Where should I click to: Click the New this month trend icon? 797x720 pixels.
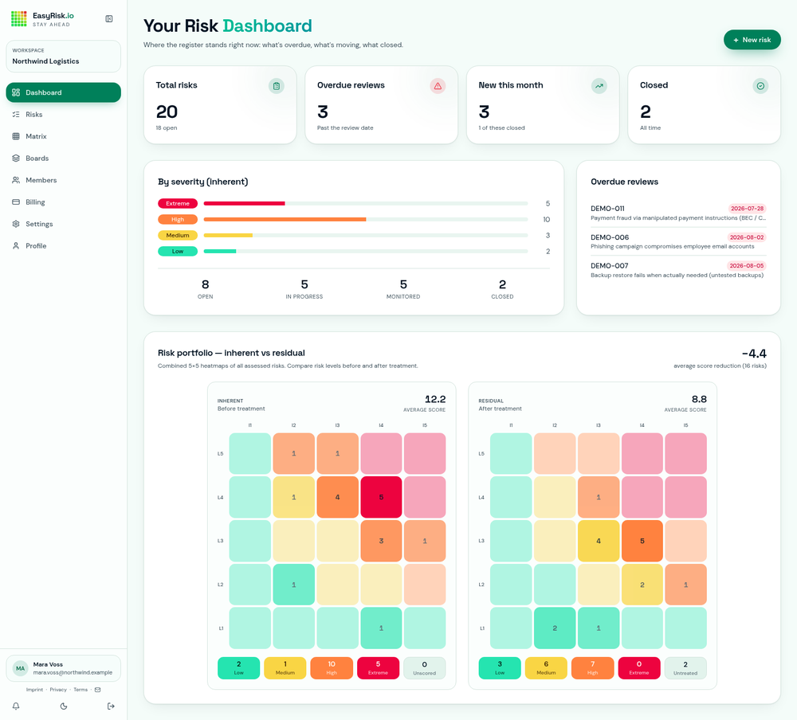599,86
